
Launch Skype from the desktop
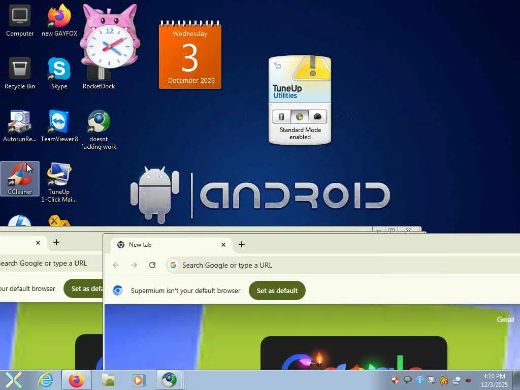pyautogui.click(x=59, y=74)
